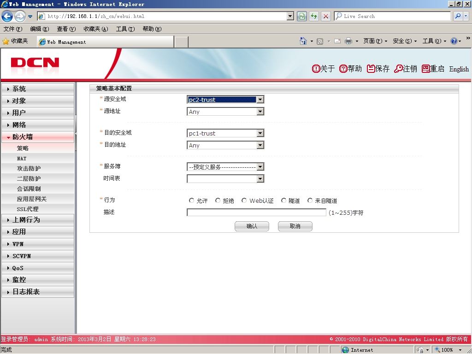Open the 策略 policy submenu item
Screen dimensions: 472x354
[x=38, y=148]
